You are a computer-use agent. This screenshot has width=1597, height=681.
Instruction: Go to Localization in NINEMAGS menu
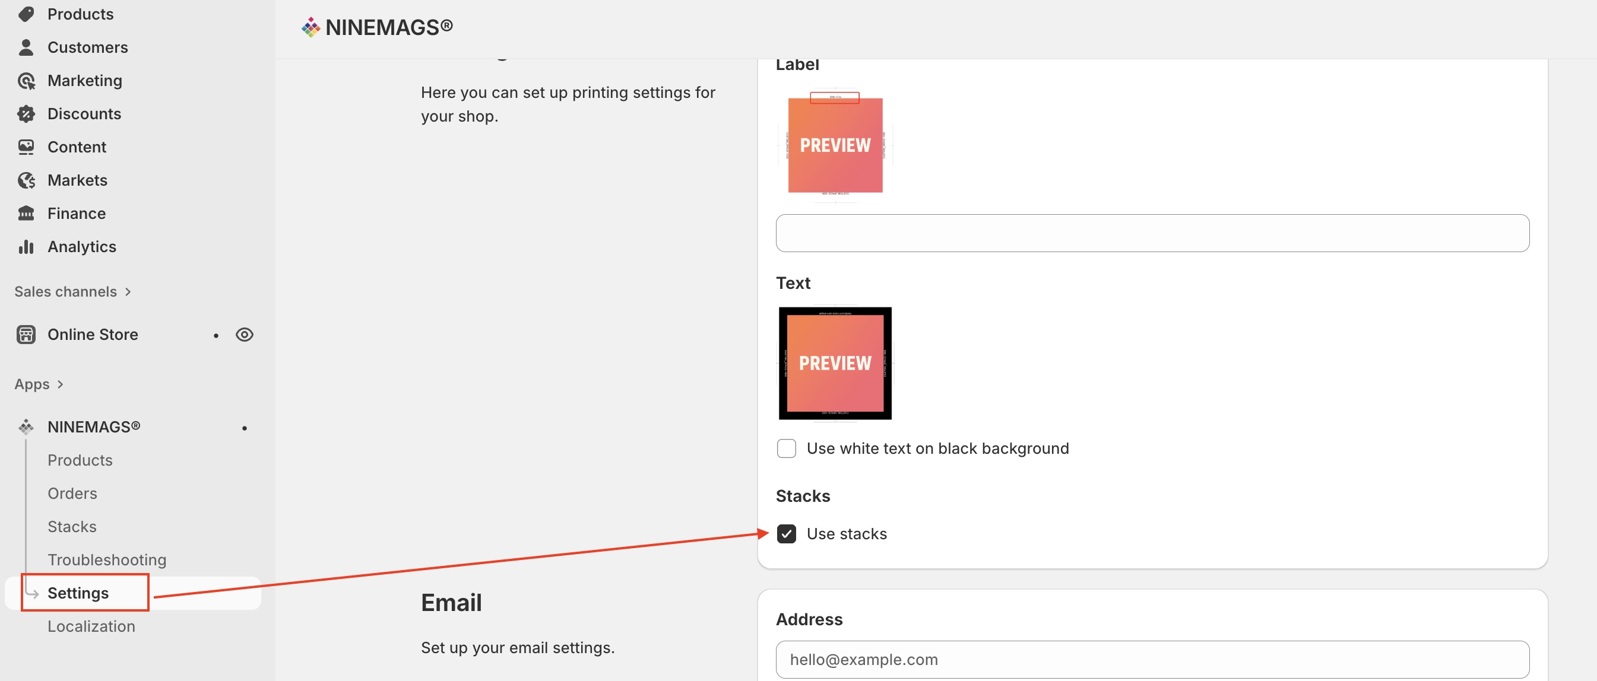(91, 626)
